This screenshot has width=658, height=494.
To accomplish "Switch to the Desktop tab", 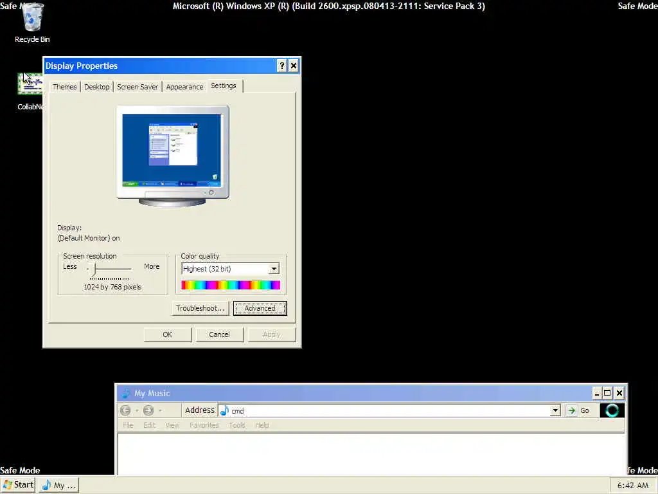I will tap(96, 87).
